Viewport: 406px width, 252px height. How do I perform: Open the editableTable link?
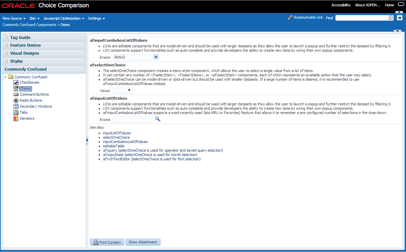tap(114, 146)
